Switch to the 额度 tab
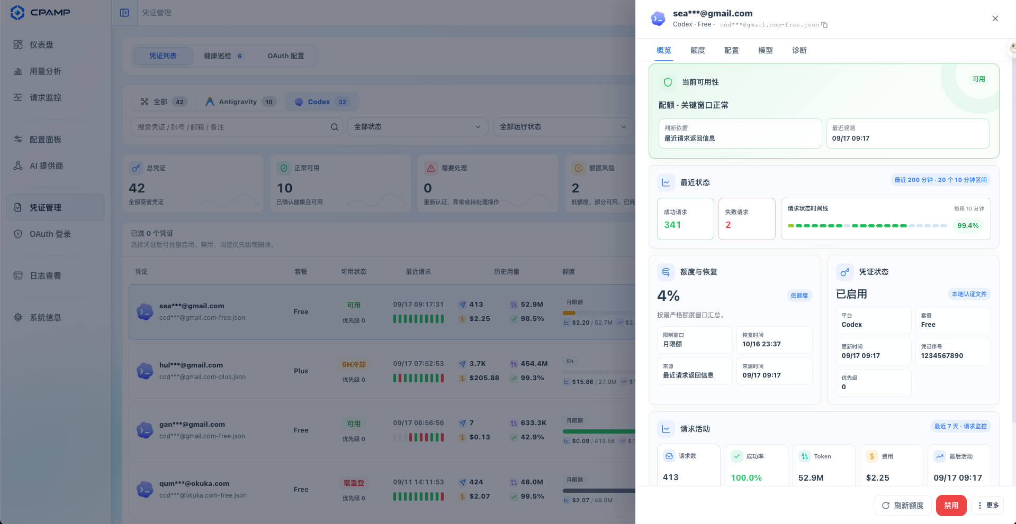This screenshot has height=524, width=1016. 698,50
